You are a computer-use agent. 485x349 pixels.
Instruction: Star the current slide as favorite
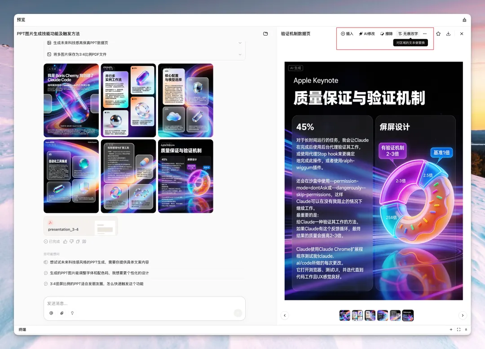pos(438,34)
